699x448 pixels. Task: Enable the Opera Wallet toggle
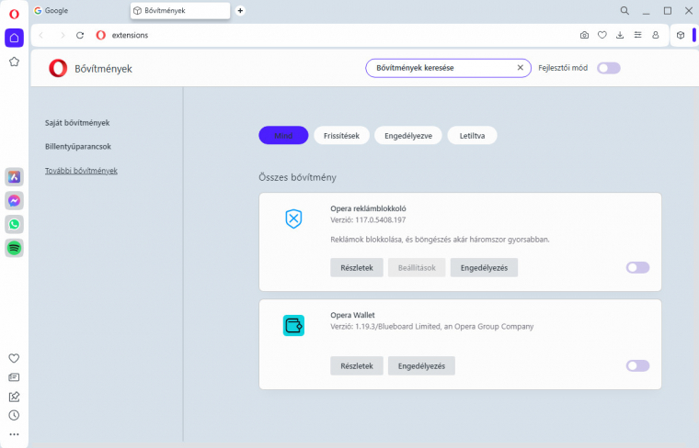pyautogui.click(x=637, y=365)
